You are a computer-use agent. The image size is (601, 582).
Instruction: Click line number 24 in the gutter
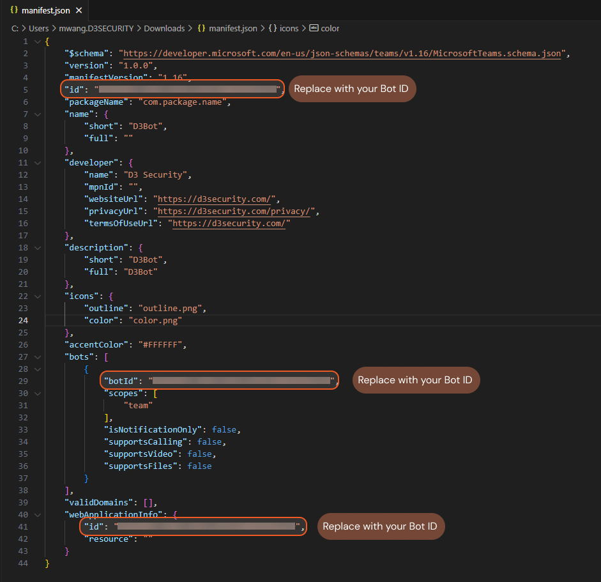point(23,321)
